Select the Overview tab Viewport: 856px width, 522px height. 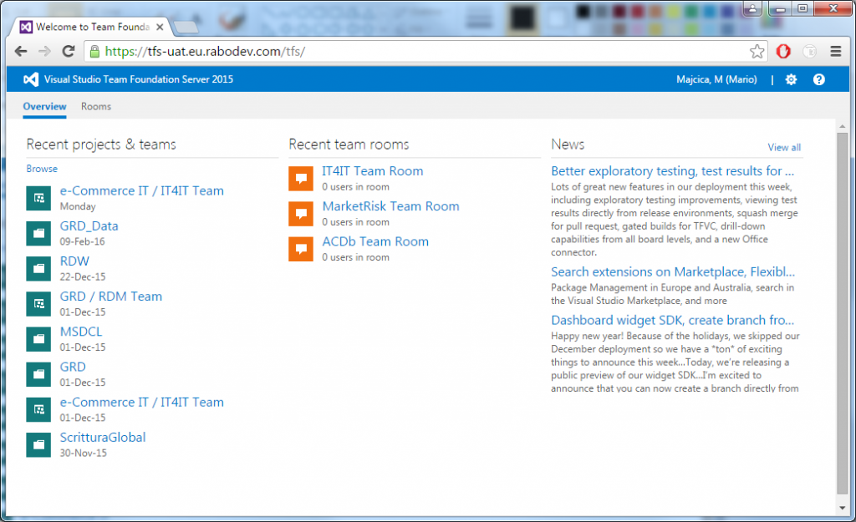point(45,106)
